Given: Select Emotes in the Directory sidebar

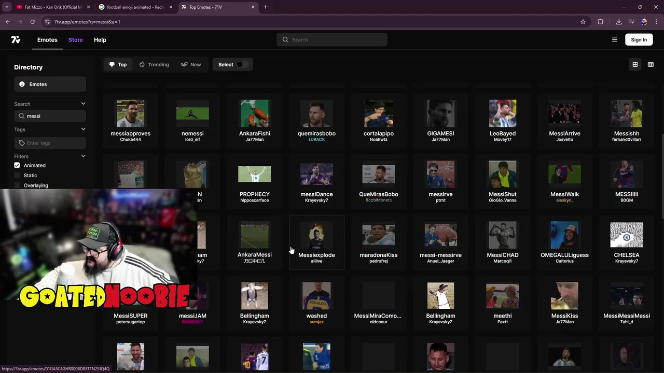Looking at the screenshot, I should coord(50,84).
